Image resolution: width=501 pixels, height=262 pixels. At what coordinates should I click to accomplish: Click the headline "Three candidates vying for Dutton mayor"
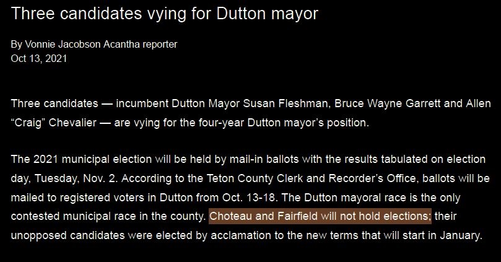[164, 14]
